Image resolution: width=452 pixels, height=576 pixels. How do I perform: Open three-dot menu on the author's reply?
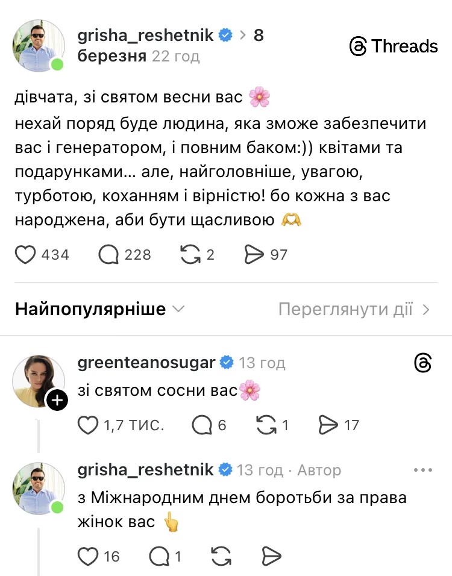click(423, 470)
